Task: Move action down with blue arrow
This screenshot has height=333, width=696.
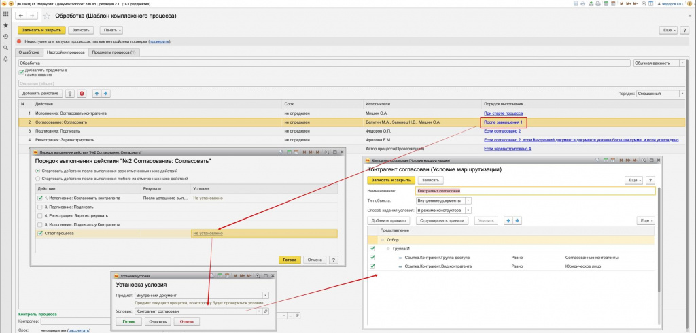Action: pyautogui.click(x=105, y=93)
